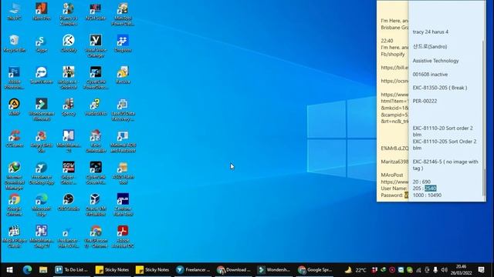Open the Nitro Pro desktop shortcut
Viewport: 494px width, 277px height.
(x=41, y=12)
